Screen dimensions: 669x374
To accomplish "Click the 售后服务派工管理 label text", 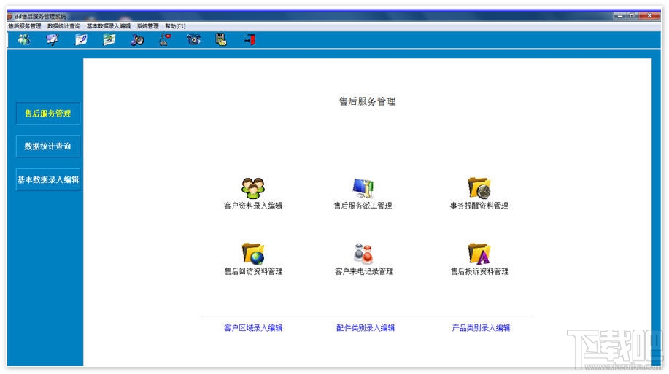I will click(x=363, y=206).
